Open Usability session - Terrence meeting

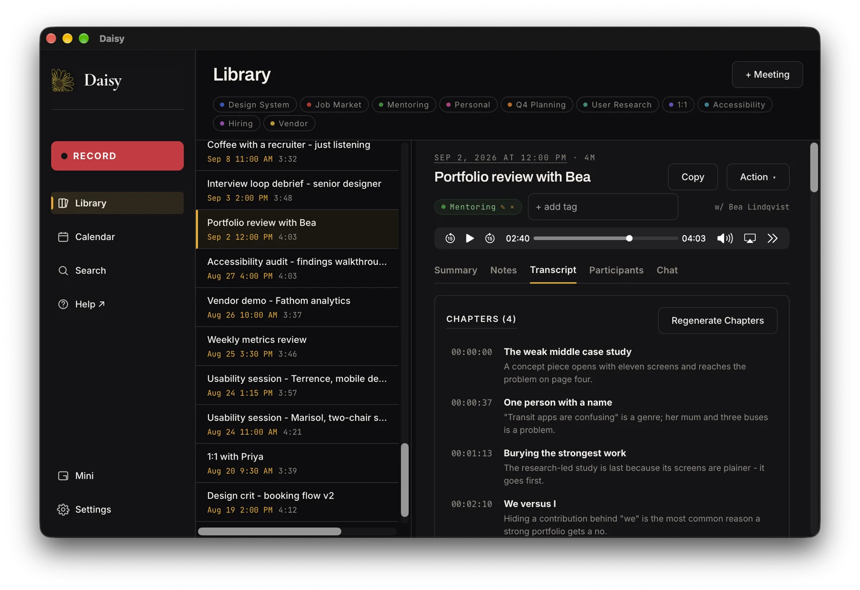click(x=297, y=385)
